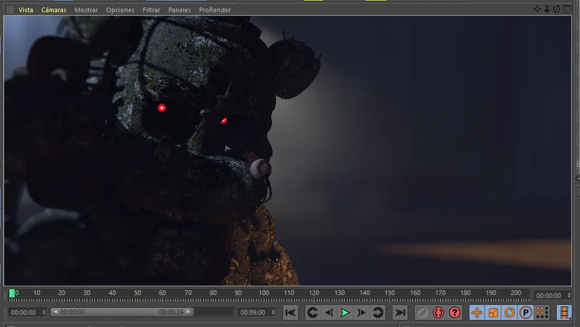This screenshot has width=580, height=327.
Task: Toggle position keying orange arrows icon
Action: coord(477,313)
